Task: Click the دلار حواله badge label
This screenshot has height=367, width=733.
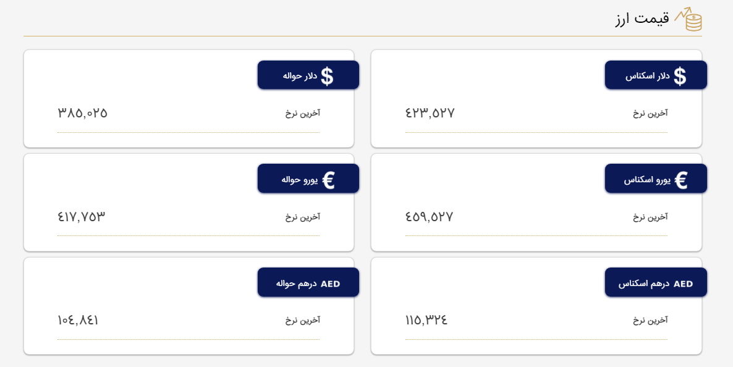Action: coord(302,75)
